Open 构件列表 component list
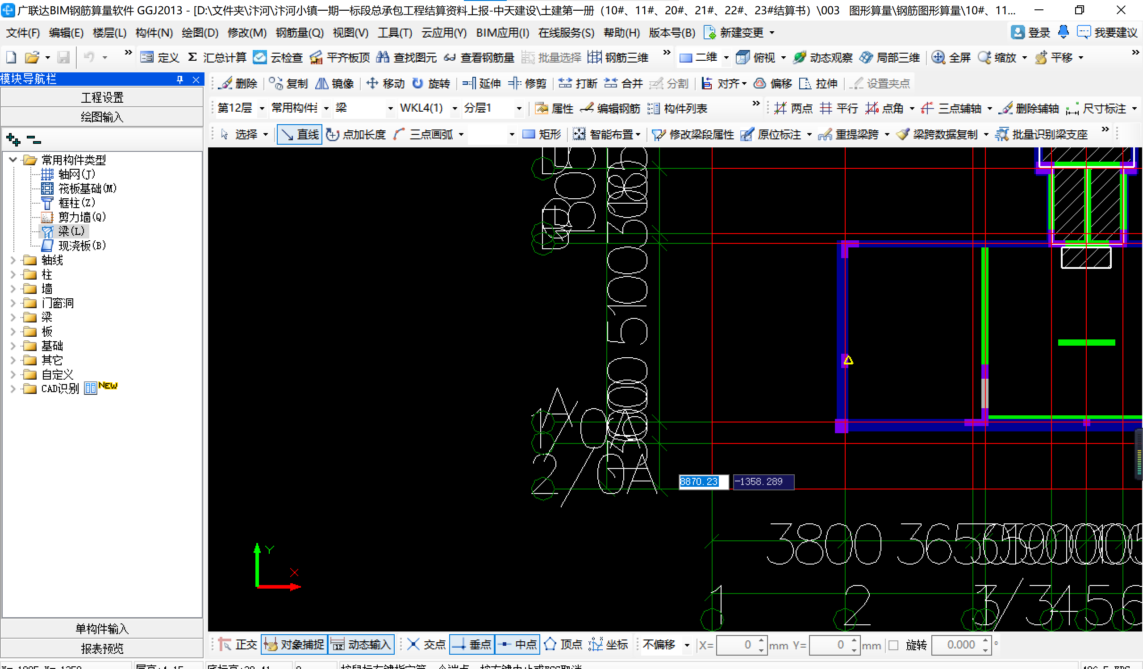 pos(677,108)
